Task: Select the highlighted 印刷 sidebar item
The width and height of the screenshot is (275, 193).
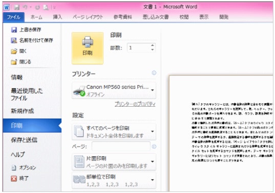Action: [x=32, y=126]
